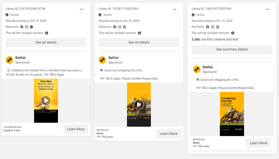Click Betfair page name on England vs Italy ad
The width and height of the screenshot is (279, 159).
[20, 58]
